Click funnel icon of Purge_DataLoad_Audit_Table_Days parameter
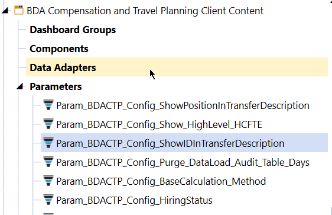The image size is (332, 215). [x=48, y=162]
